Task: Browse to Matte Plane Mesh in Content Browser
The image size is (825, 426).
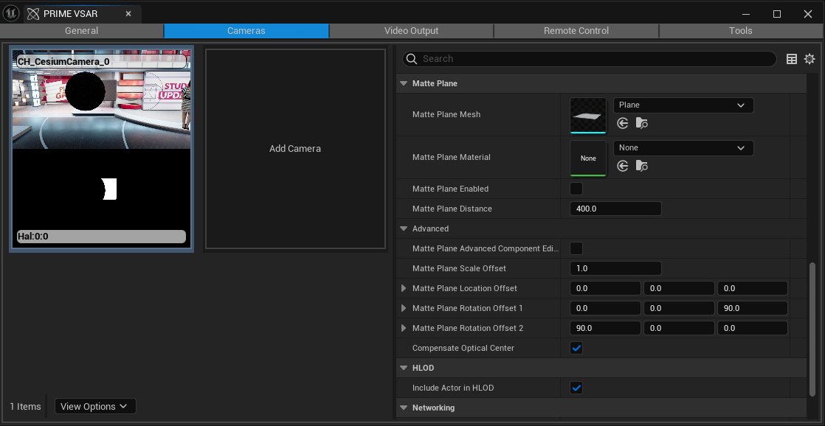Action: coord(641,124)
